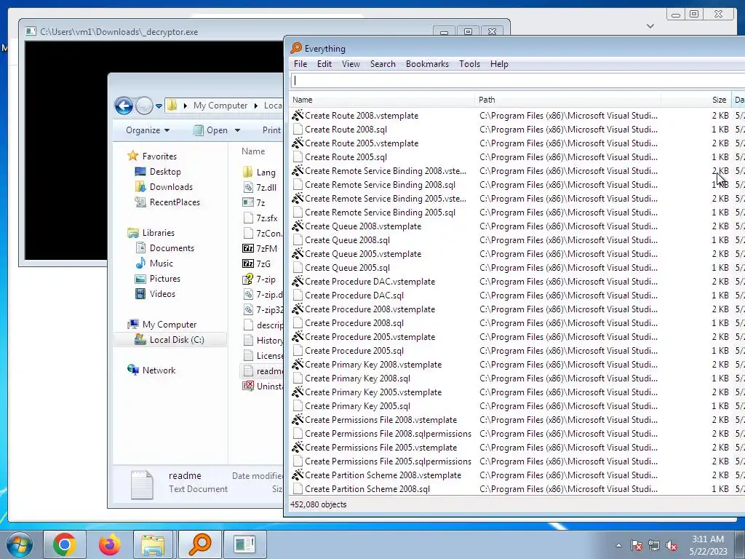The width and height of the screenshot is (745, 559).
Task: Click the Open button in Explorer toolbar
Action: (x=211, y=130)
